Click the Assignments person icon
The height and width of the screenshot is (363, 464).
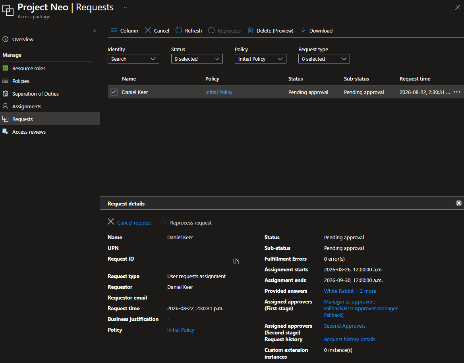coord(5,106)
